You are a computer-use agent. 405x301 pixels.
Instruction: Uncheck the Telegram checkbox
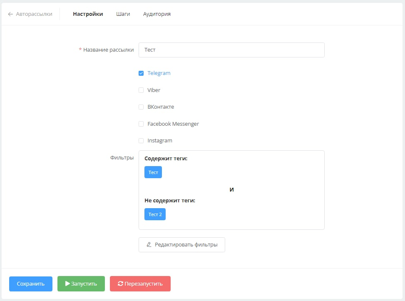coord(141,73)
